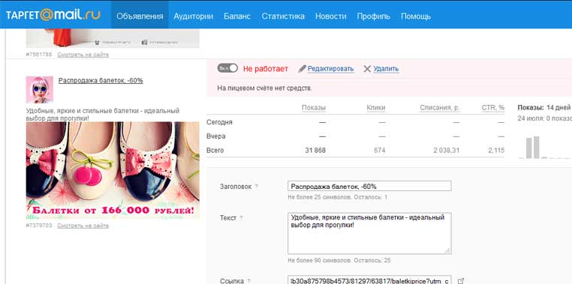Click the shoes ad banner image
Screen dimensions: 572x284
pos(113,170)
